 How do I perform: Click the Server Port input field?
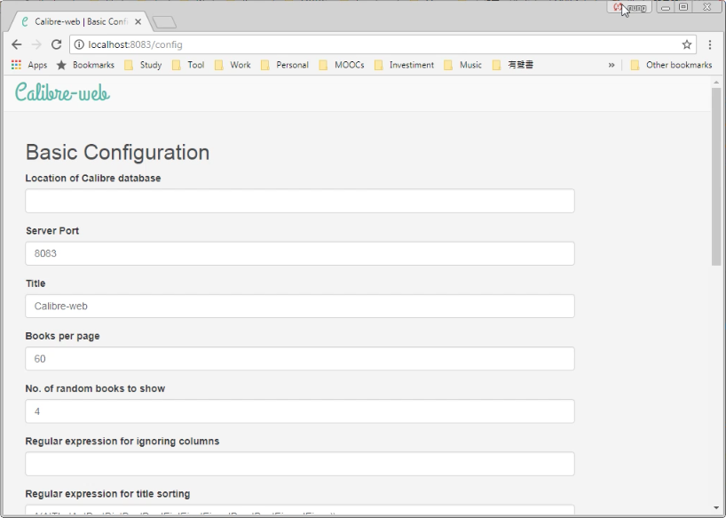coord(300,253)
